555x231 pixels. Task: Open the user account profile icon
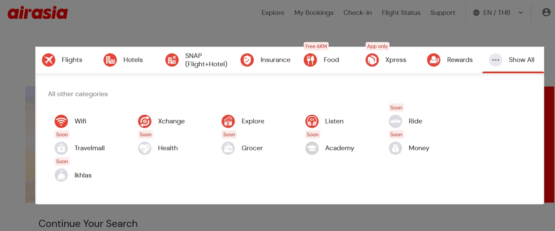(x=546, y=12)
